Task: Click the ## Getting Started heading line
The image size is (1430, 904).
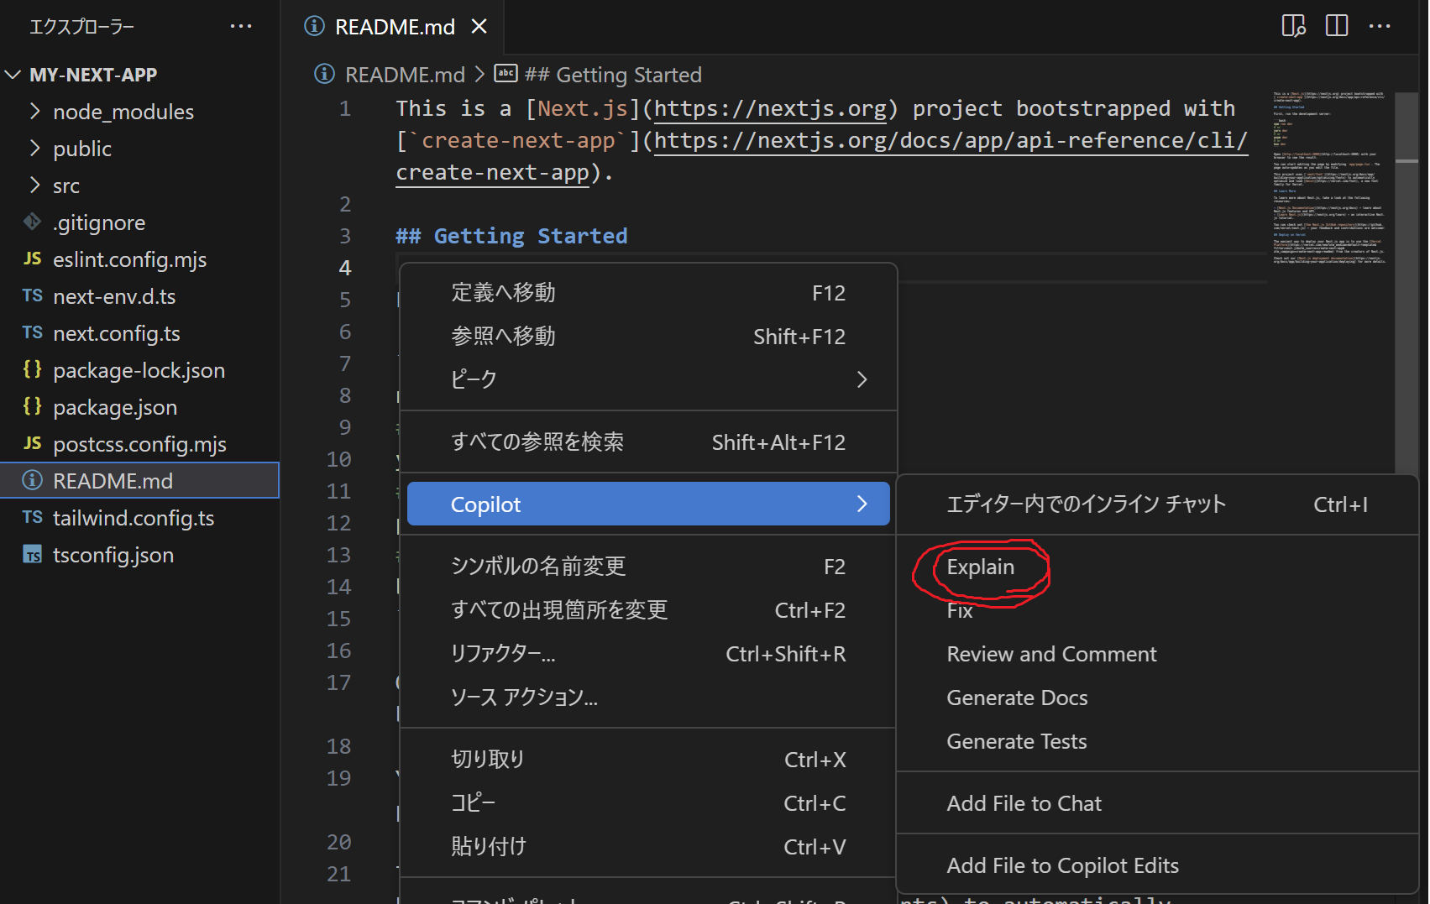Action: (511, 236)
